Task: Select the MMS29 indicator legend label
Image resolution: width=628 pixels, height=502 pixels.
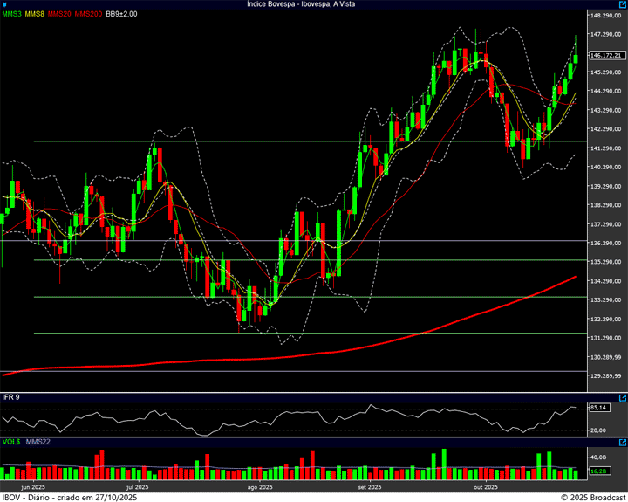Action: point(60,15)
